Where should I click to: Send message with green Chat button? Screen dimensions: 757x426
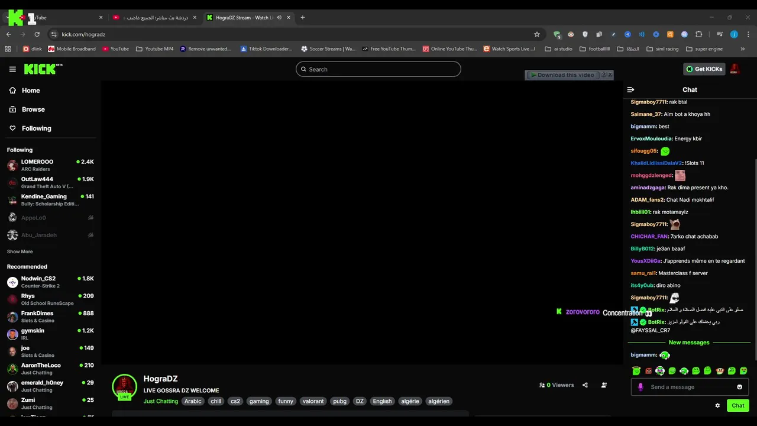pyautogui.click(x=738, y=406)
